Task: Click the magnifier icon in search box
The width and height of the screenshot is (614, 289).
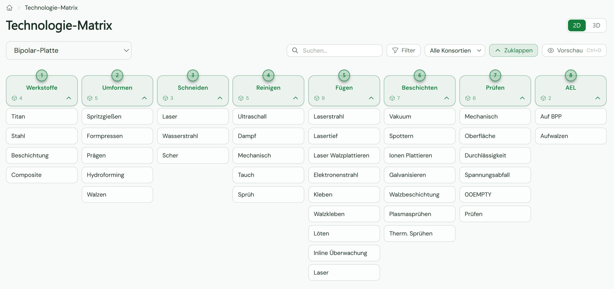Action: point(295,50)
